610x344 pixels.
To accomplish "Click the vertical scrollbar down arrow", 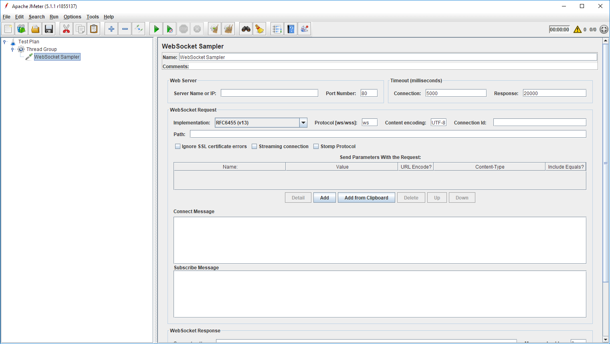I will pyautogui.click(x=606, y=340).
